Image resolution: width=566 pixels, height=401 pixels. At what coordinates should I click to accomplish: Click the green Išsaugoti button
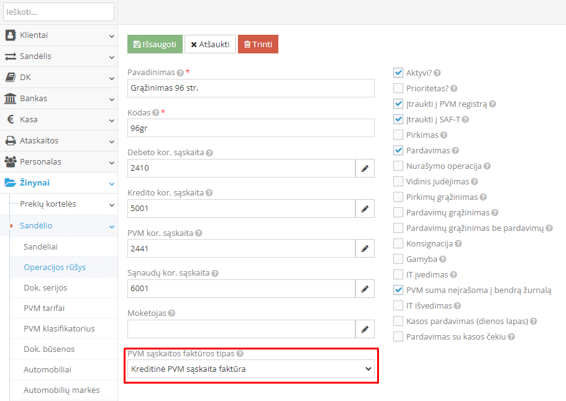point(155,45)
